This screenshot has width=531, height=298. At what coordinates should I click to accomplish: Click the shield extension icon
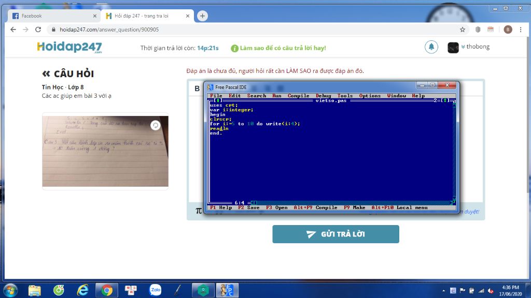[478, 29]
